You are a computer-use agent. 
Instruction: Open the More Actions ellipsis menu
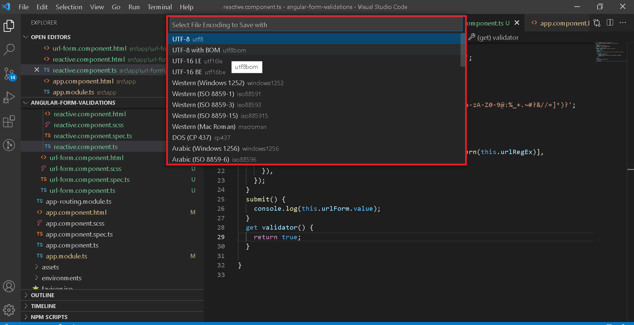[x=623, y=23]
